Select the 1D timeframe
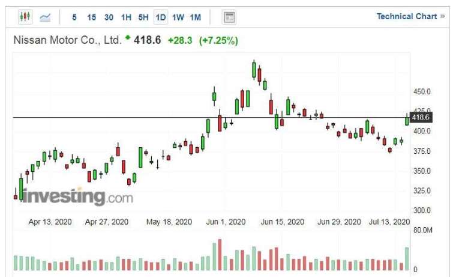The image size is (456, 277). 161,17
